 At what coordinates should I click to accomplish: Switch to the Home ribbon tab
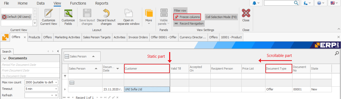[23, 3]
